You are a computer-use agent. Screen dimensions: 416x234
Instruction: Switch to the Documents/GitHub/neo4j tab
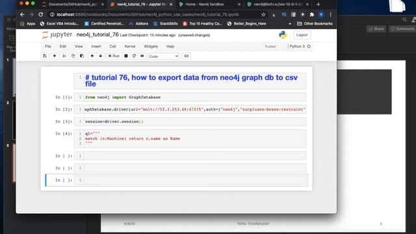pos(72,5)
